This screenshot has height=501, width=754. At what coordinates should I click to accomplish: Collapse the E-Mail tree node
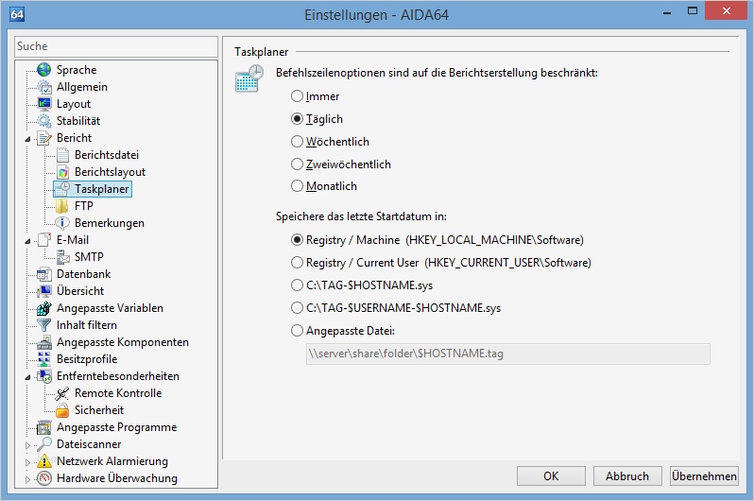(x=28, y=241)
